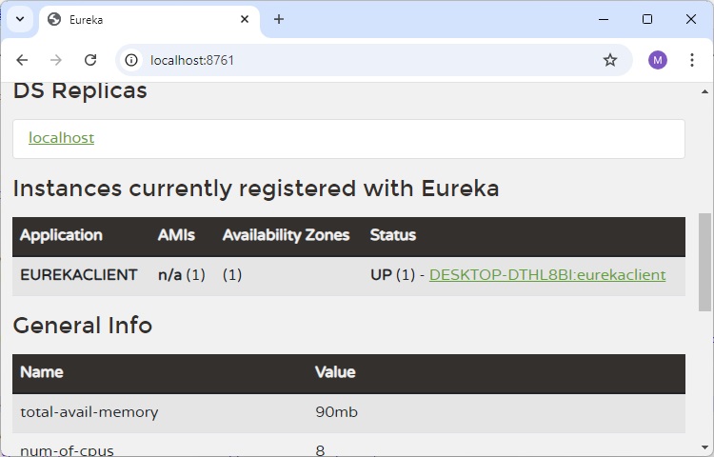Viewport: 714px width, 457px height.
Task: Click the browser back arrow
Action: coord(22,60)
